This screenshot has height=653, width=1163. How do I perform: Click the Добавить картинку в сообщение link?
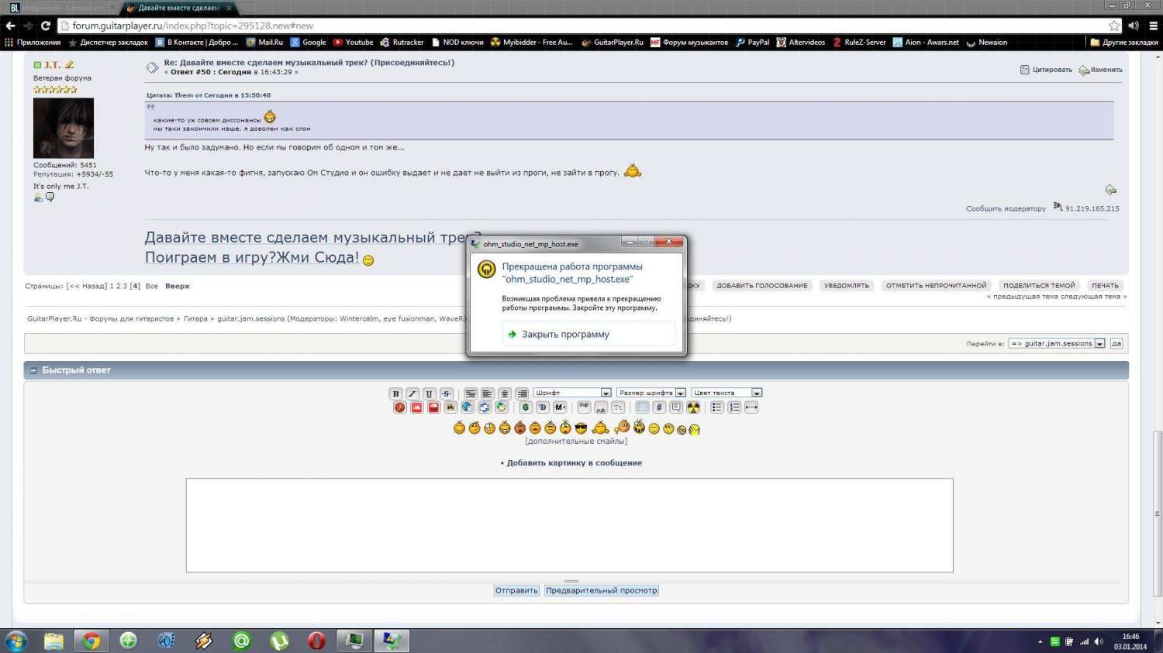(574, 463)
